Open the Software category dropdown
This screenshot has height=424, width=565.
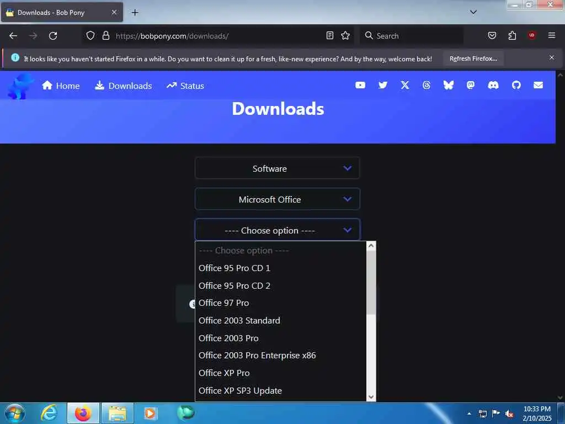[278, 168]
